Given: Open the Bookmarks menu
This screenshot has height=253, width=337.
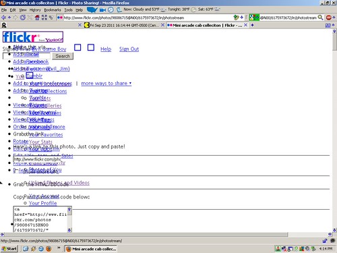Looking at the screenshot, I should (x=53, y=10).
